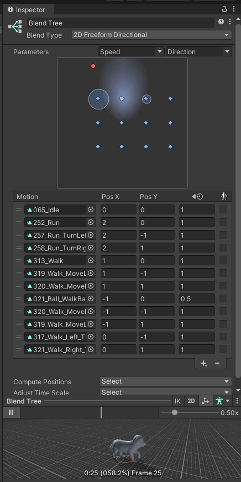
Task: Open object picker for 021_Ball_WalkBack motion
Action: 91,298
